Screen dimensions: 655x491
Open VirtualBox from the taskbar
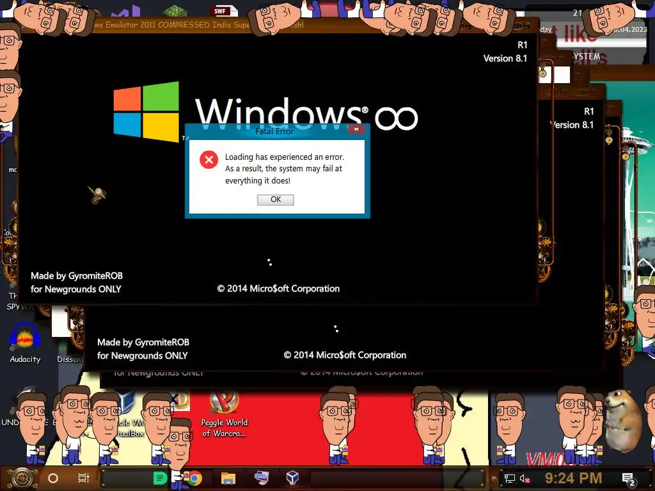[x=292, y=477]
